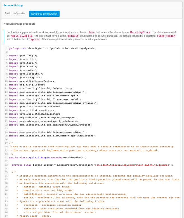Click the matchError comment line

pyautogui.click(x=45, y=190)
